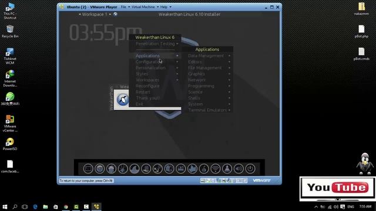
Task: Click the penguin mascot on the desktop
Action: click(365, 164)
